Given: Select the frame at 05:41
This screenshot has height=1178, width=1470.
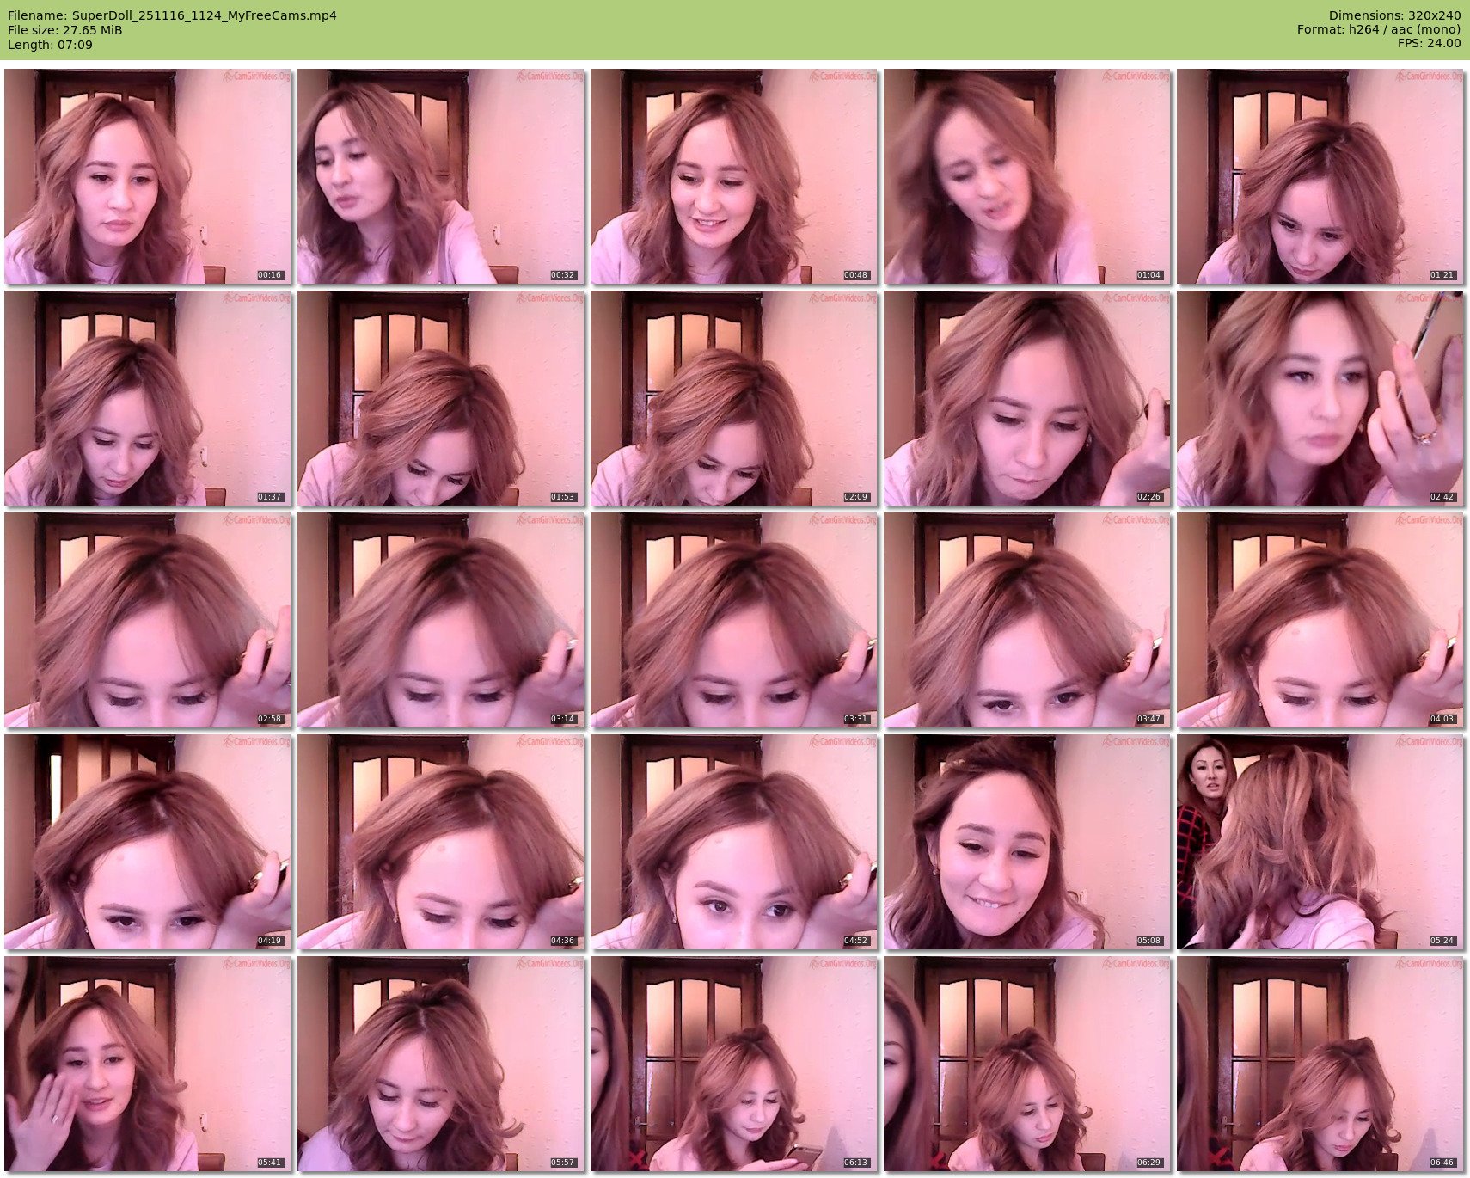Looking at the screenshot, I should [x=148, y=1064].
